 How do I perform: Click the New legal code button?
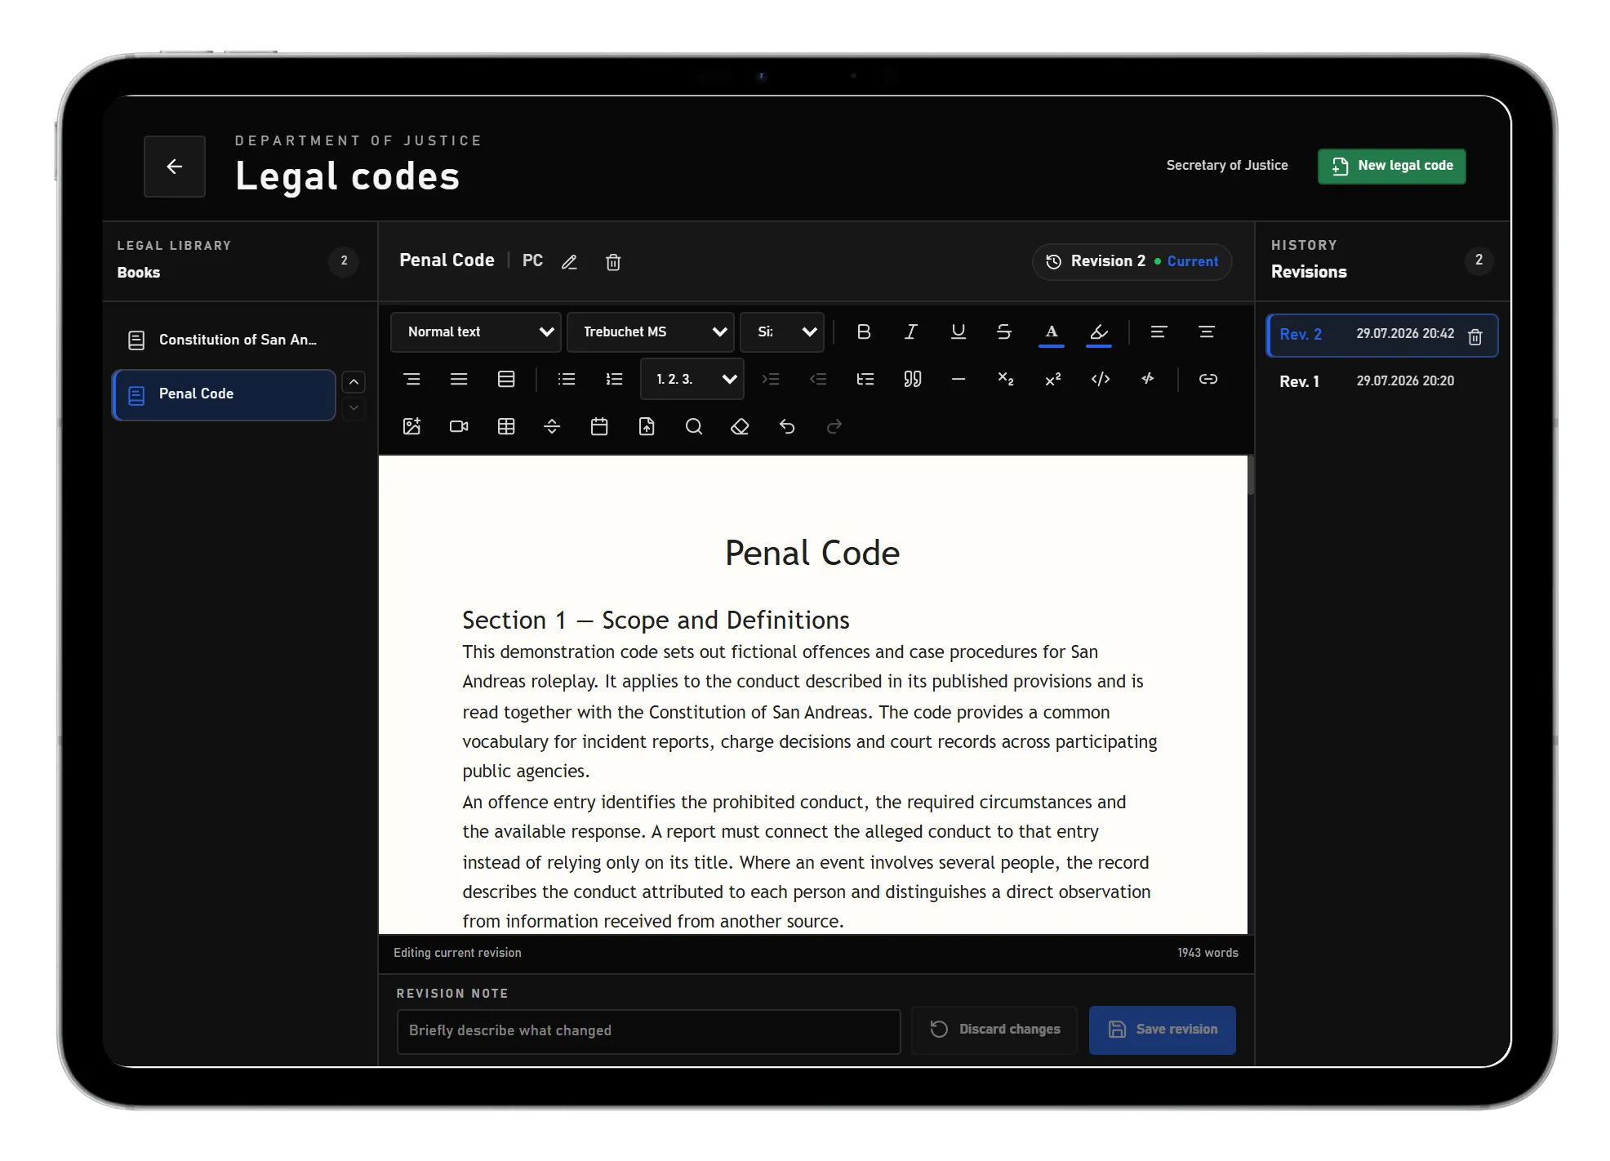[1392, 166]
